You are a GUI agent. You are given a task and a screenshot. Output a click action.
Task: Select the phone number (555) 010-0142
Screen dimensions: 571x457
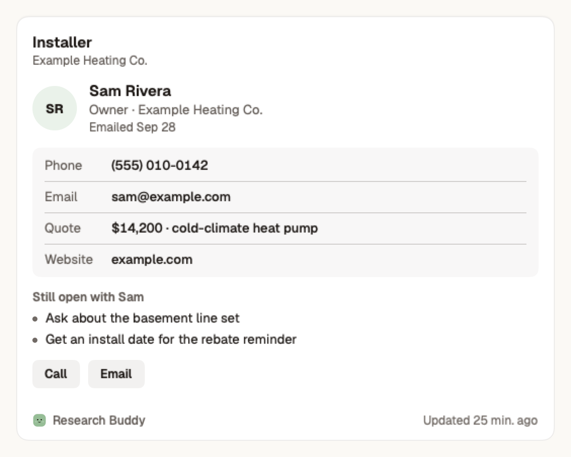point(159,165)
